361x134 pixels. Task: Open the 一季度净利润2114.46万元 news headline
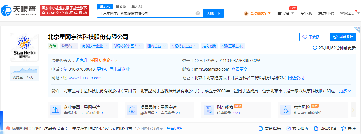[x=82, y=128]
